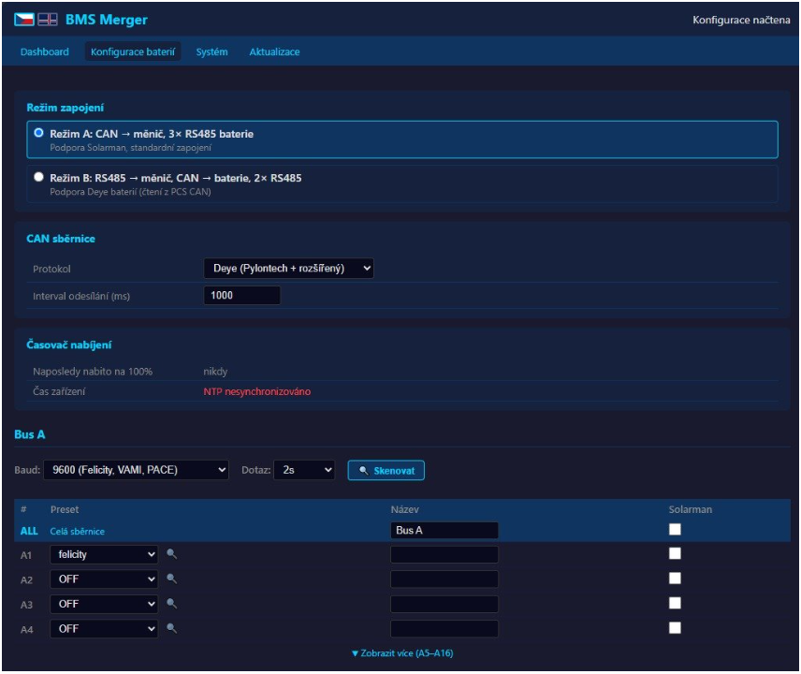The width and height of the screenshot is (801, 674).
Task: Click the Název column header
Action: [x=404, y=509]
